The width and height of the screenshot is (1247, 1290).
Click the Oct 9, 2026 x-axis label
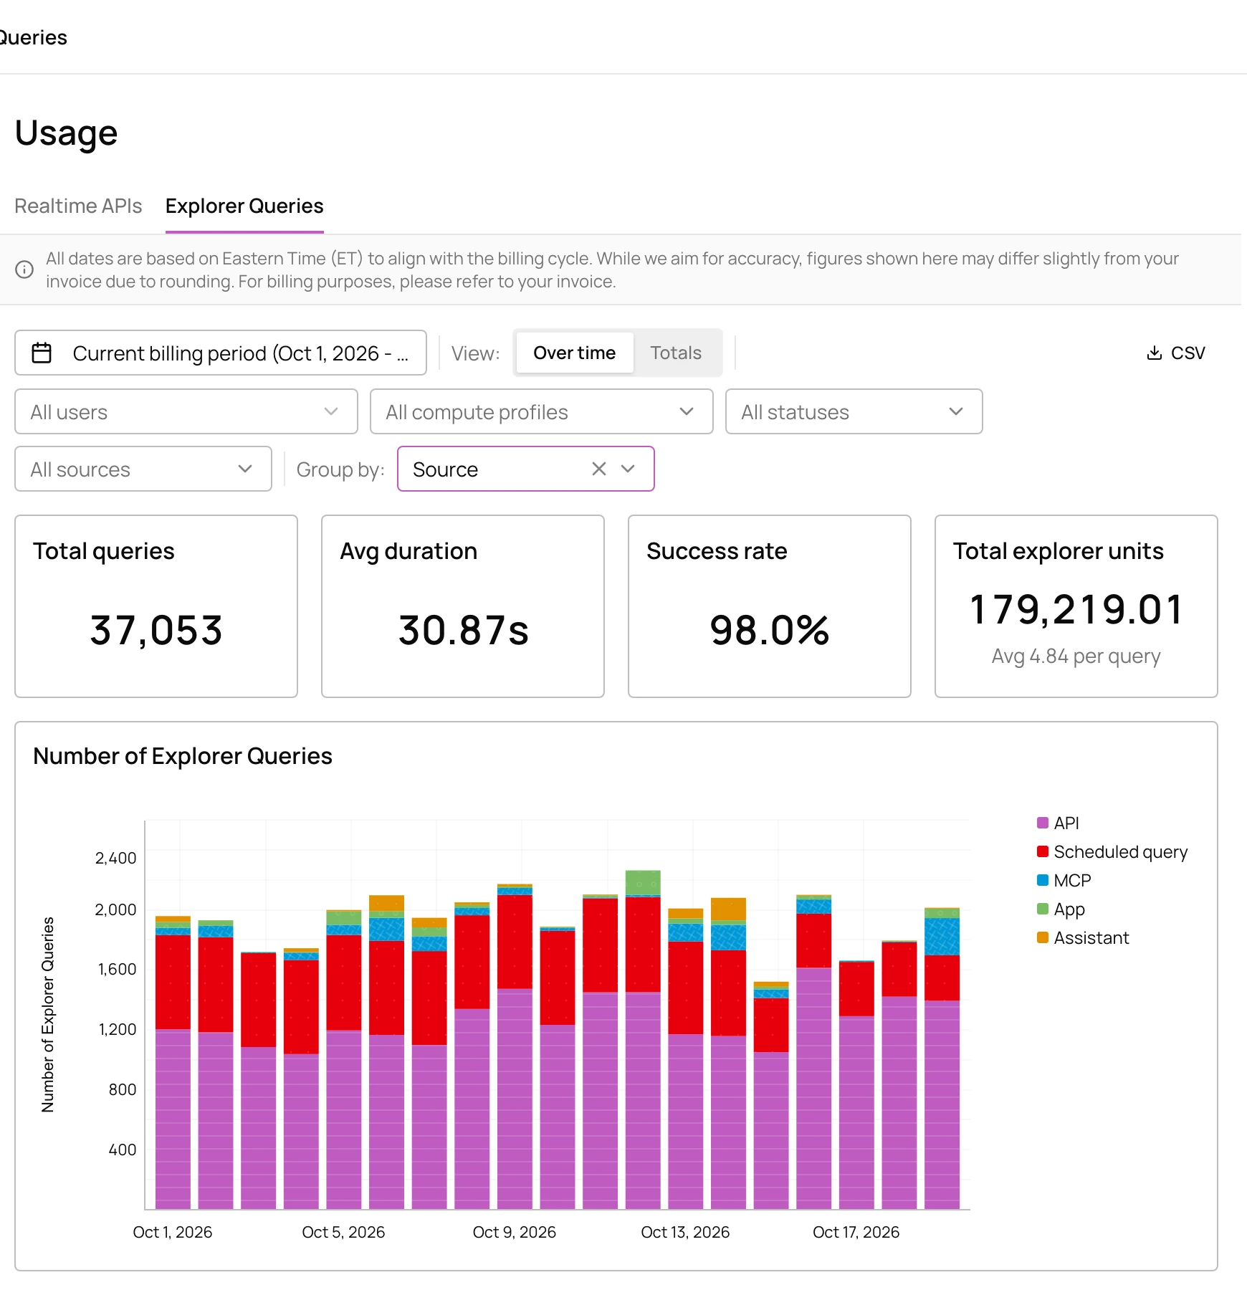[515, 1232]
